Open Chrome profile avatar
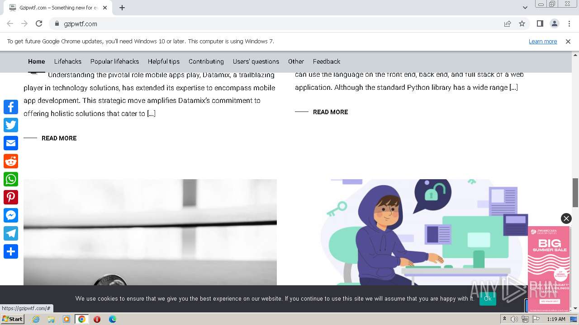The height and width of the screenshot is (325, 579). tap(554, 23)
